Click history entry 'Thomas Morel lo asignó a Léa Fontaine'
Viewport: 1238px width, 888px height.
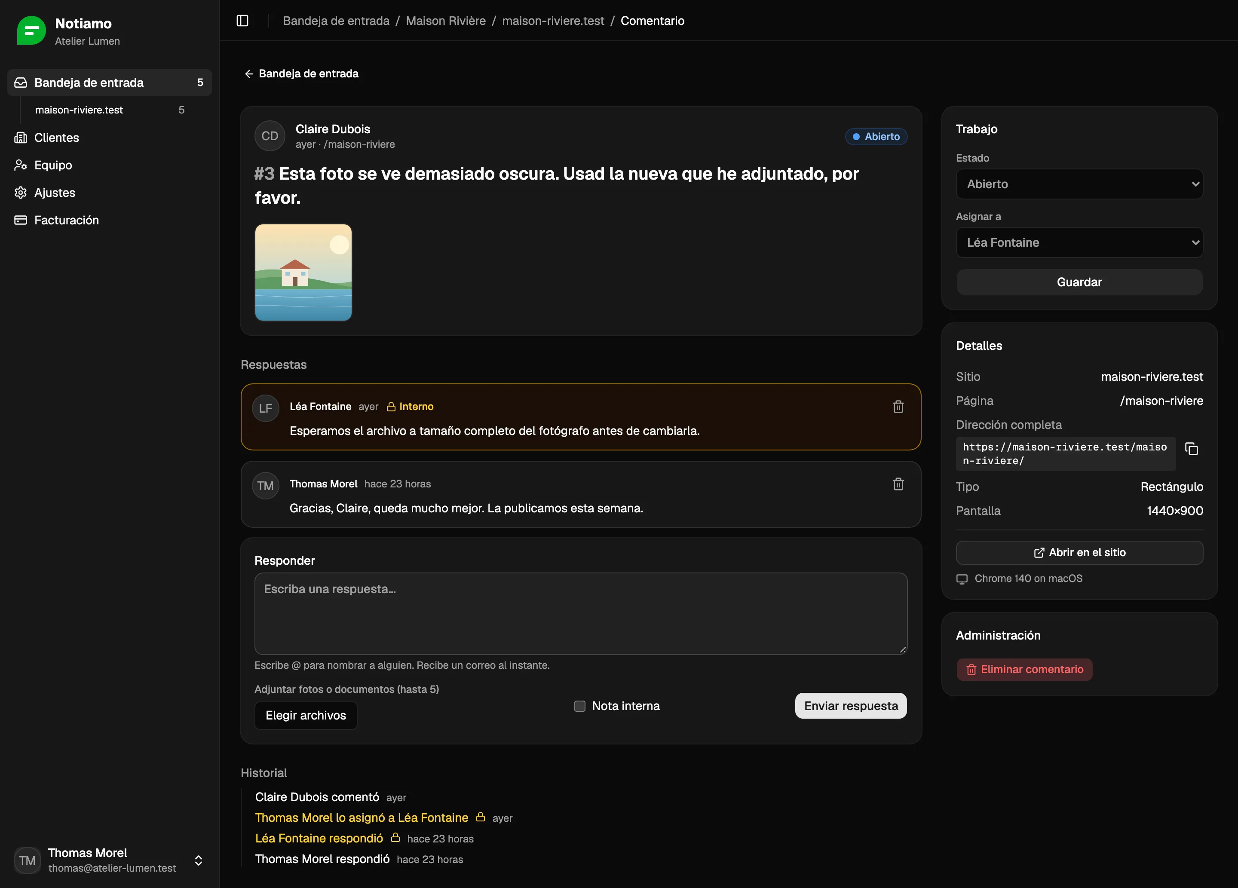(362, 818)
